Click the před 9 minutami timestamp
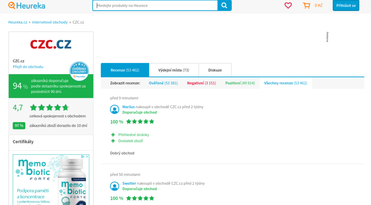This screenshot has width=371, height=205. coord(124,98)
